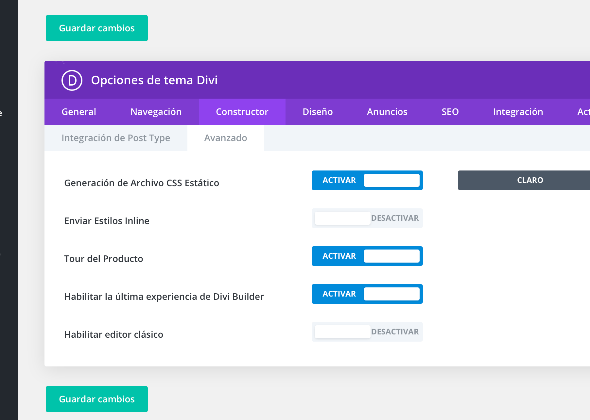590x420 pixels.
Task: Click the Habilitar editor clásico label
Action: click(x=114, y=334)
